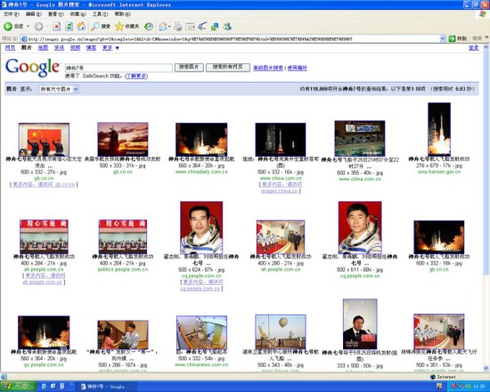Click the Stop loading red X icon
The image size is (490, 392).
(56, 27)
